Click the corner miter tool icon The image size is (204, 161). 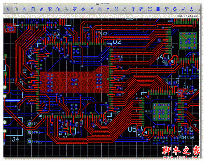(x=141, y=9)
